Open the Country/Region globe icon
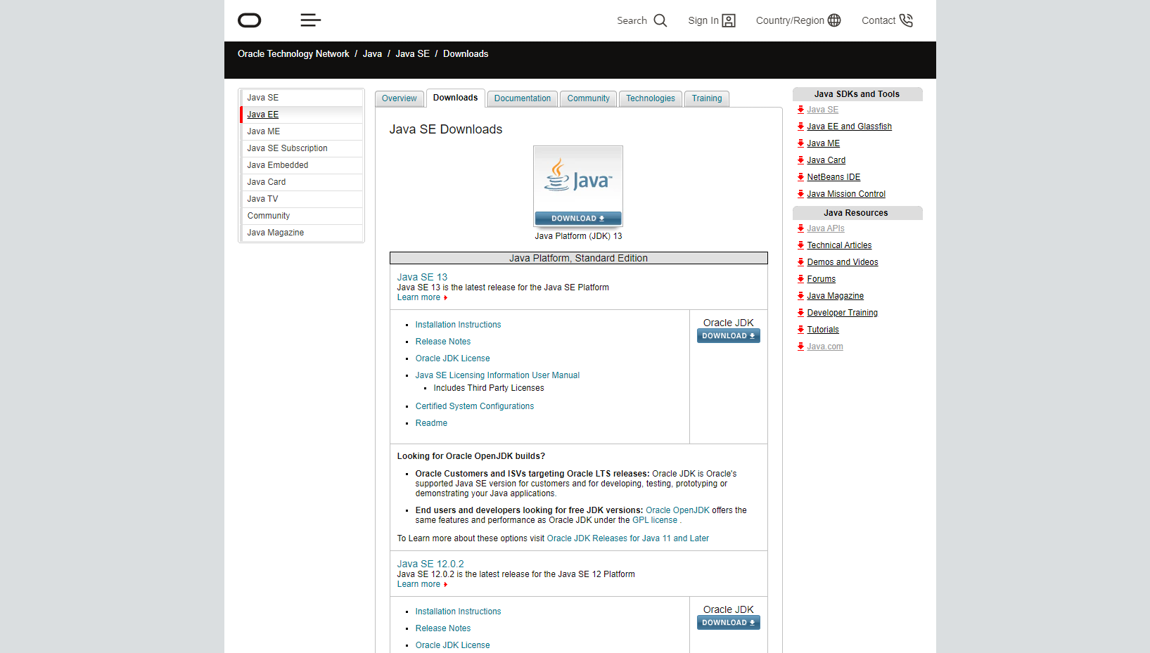 click(x=834, y=20)
